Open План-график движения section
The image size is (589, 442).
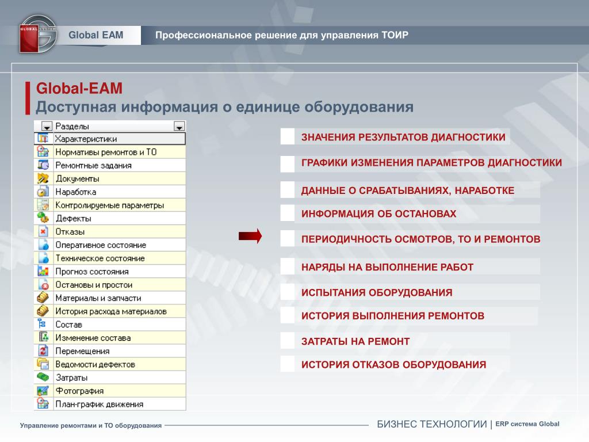point(110,404)
